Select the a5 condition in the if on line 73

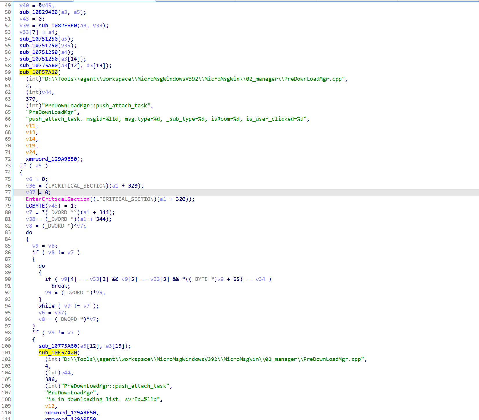(x=39, y=166)
